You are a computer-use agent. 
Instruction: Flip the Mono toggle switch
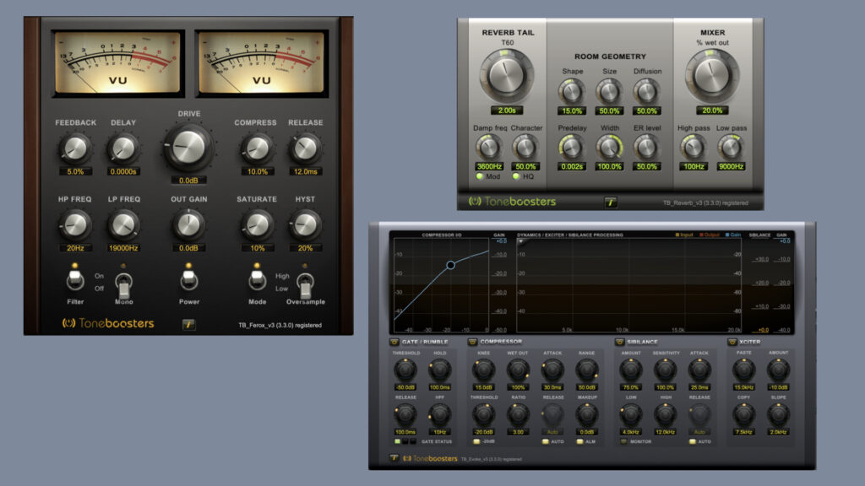(124, 281)
